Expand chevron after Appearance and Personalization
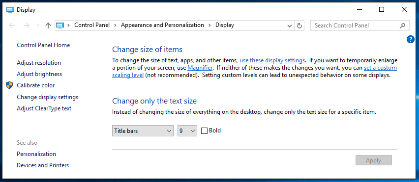 click(210, 26)
